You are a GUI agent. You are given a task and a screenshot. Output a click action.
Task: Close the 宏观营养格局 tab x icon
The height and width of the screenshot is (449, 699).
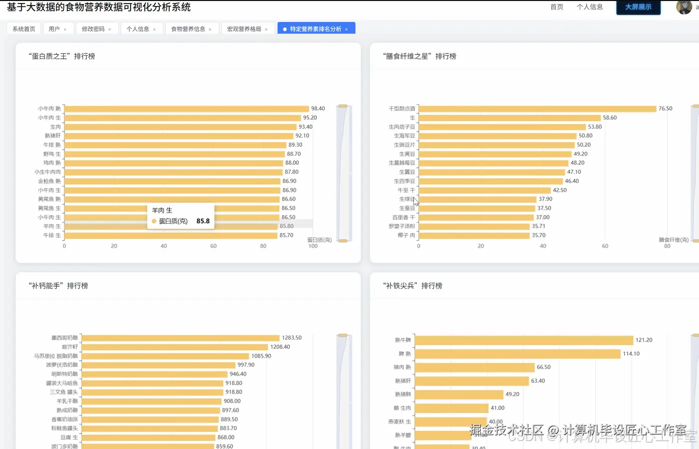(x=266, y=29)
